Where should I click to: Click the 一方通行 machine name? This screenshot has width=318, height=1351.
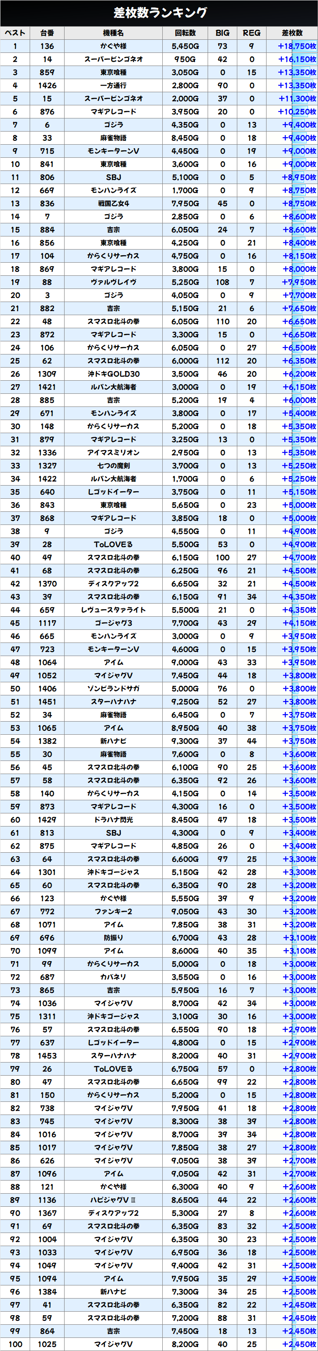click(113, 86)
